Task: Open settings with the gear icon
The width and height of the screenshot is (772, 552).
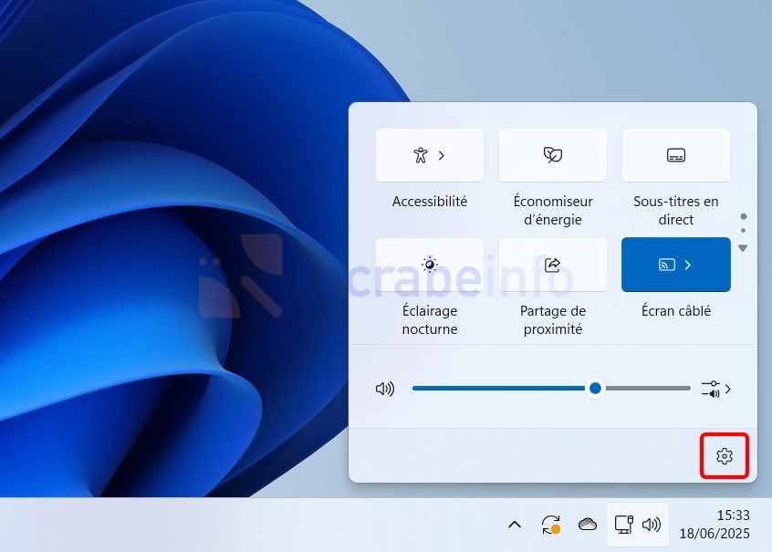Action: coord(725,456)
